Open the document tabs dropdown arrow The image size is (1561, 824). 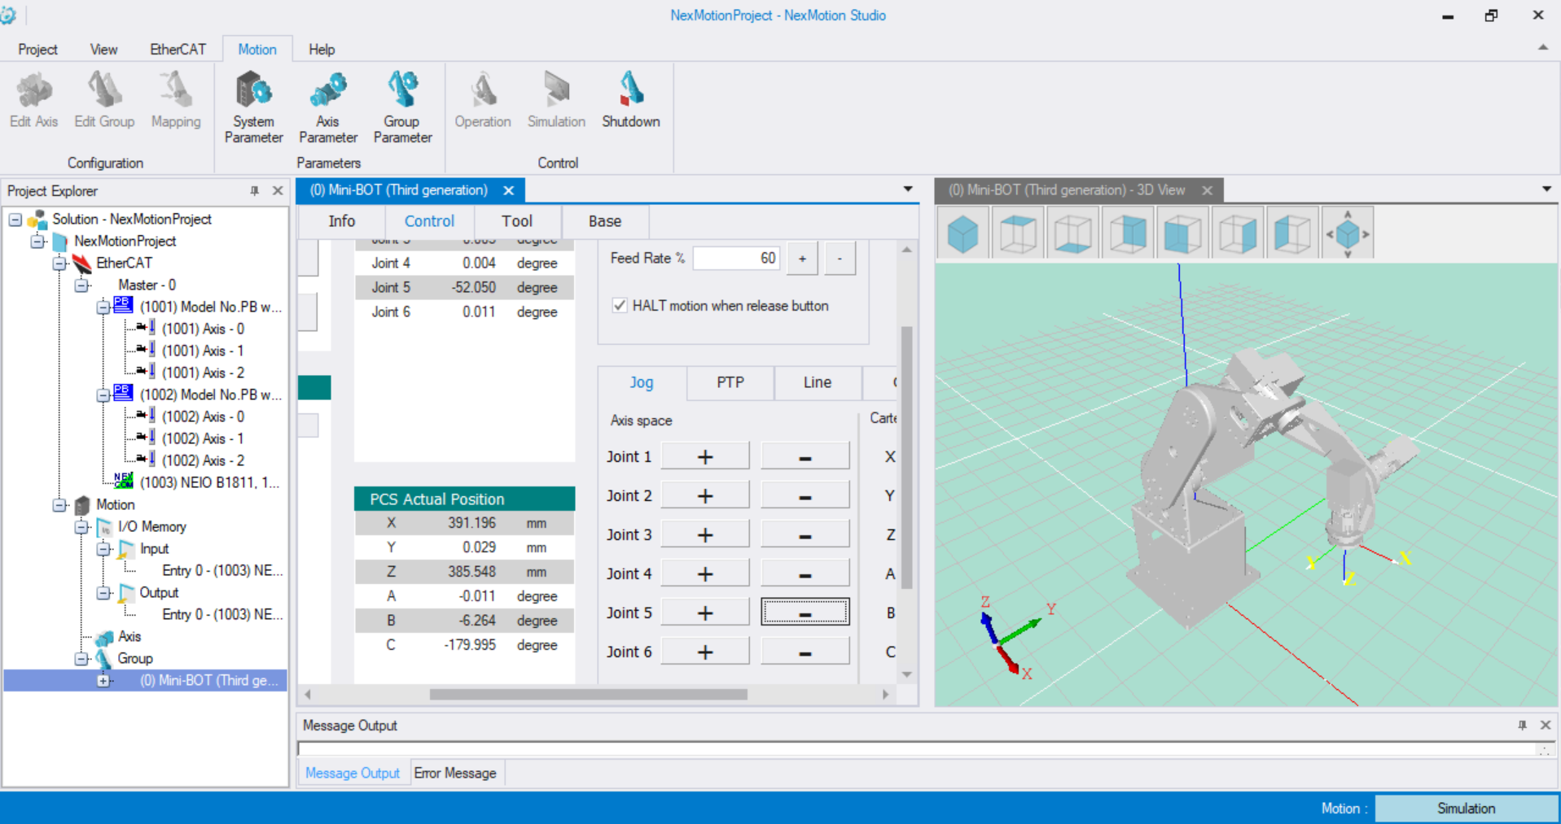tap(908, 190)
